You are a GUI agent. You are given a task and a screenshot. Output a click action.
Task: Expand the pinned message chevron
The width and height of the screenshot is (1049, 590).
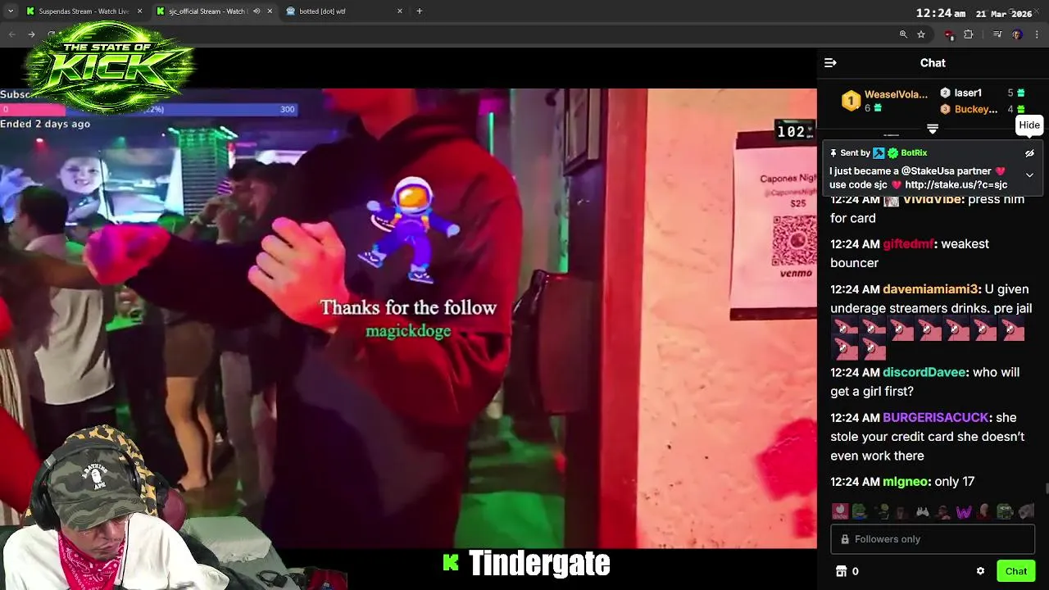tap(1029, 175)
